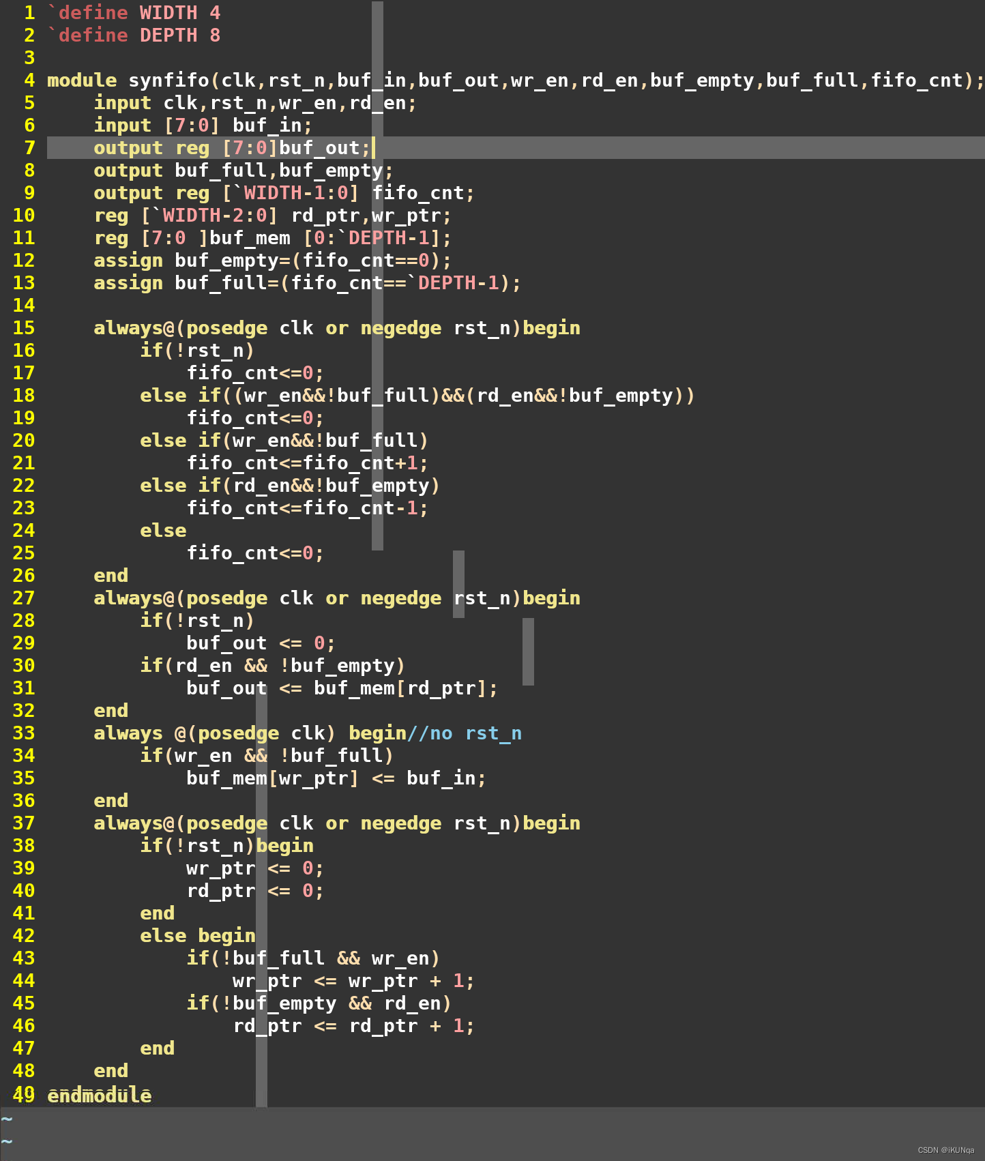Click 'else begin' on line 42
The width and height of the screenshot is (985, 1161).
point(198,936)
